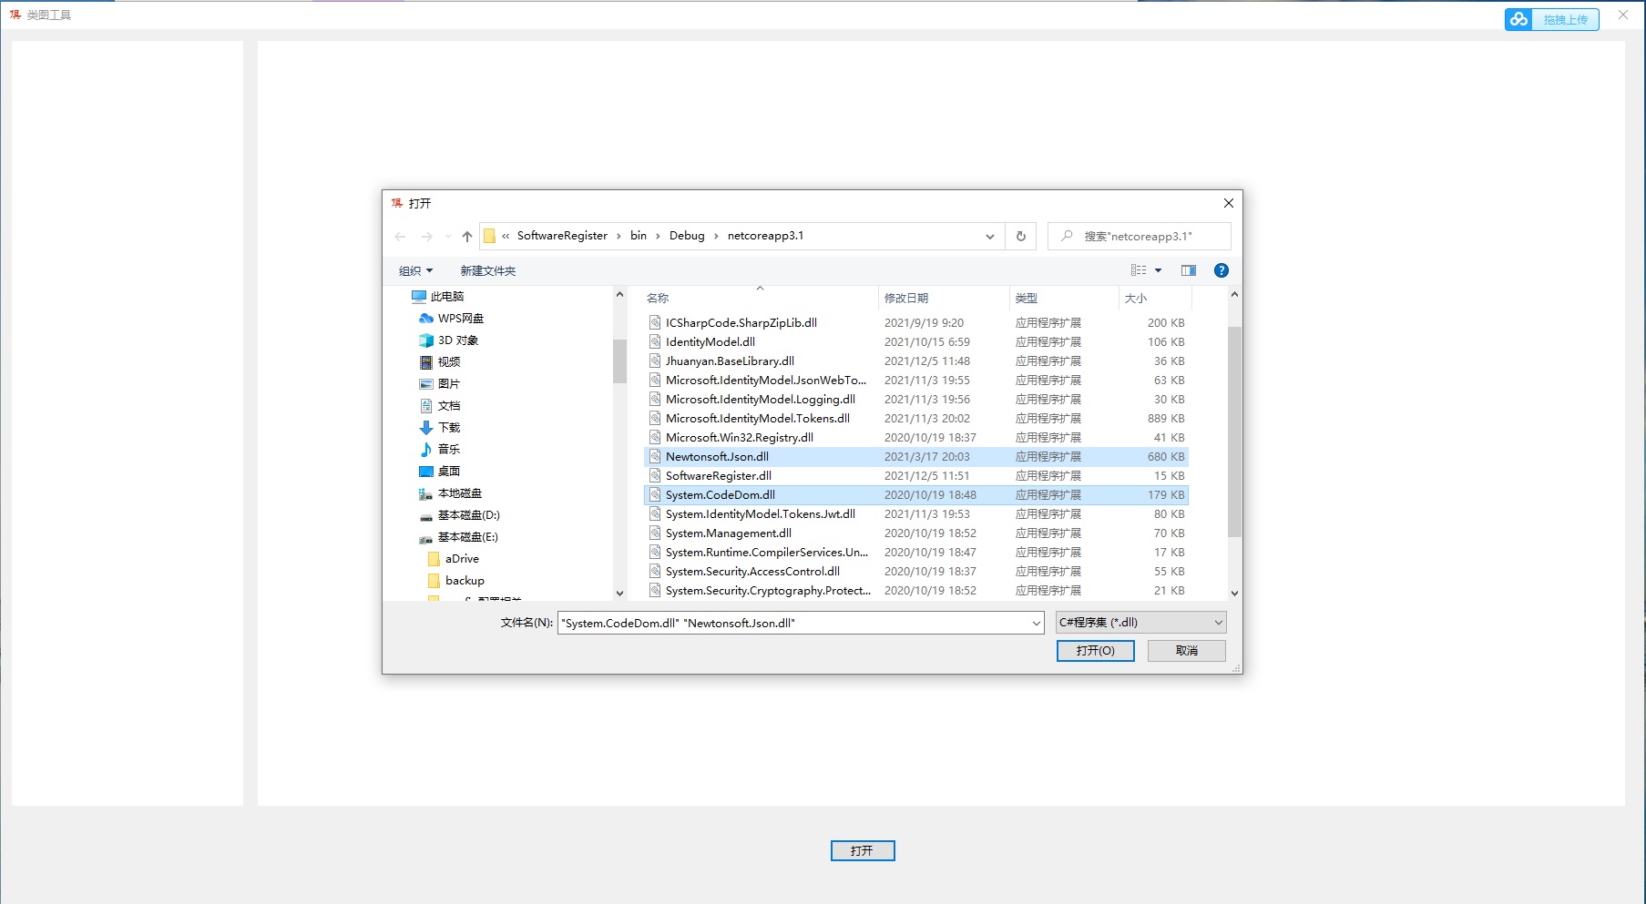Select Jhuanyan.BaseLibrary.dll file
1646x904 pixels.
916,361
